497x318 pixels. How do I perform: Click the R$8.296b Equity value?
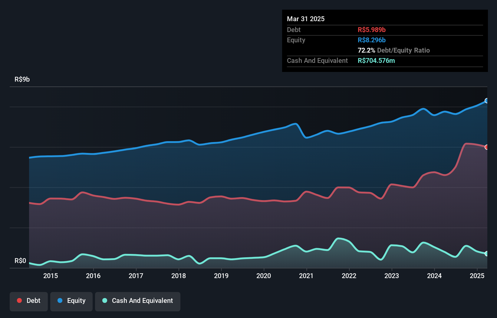[372, 40]
